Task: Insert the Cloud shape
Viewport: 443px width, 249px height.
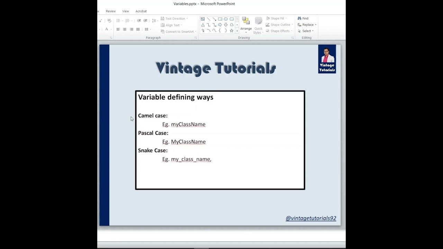Action: 232,25
